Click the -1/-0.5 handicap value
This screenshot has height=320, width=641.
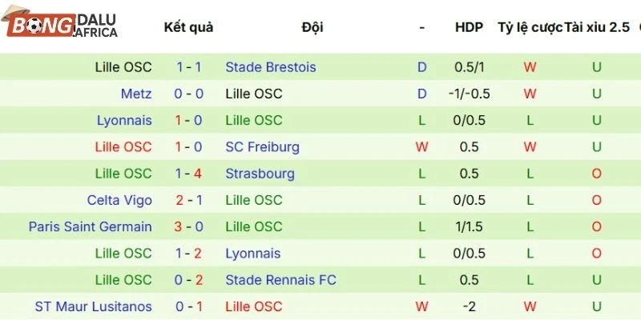pyautogui.click(x=469, y=94)
